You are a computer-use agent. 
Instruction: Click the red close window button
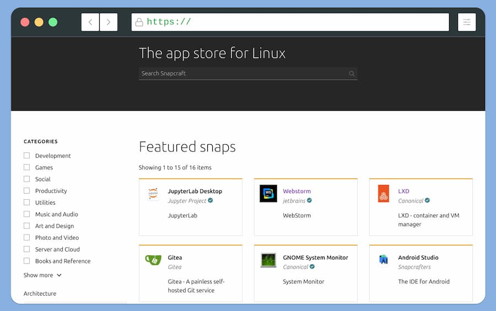click(x=25, y=22)
